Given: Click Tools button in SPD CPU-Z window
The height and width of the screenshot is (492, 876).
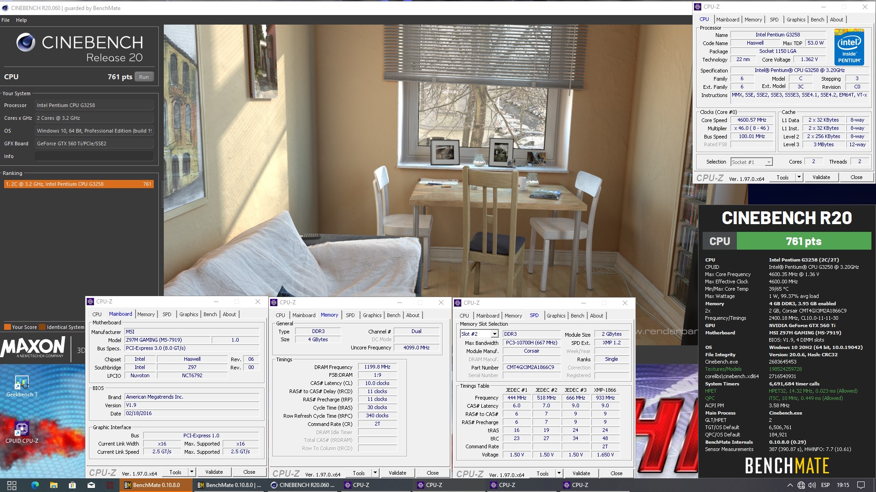Looking at the screenshot, I should pyautogui.click(x=542, y=473).
